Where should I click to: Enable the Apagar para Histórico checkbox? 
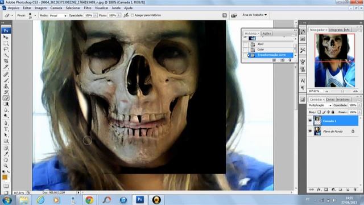[x=133, y=15]
